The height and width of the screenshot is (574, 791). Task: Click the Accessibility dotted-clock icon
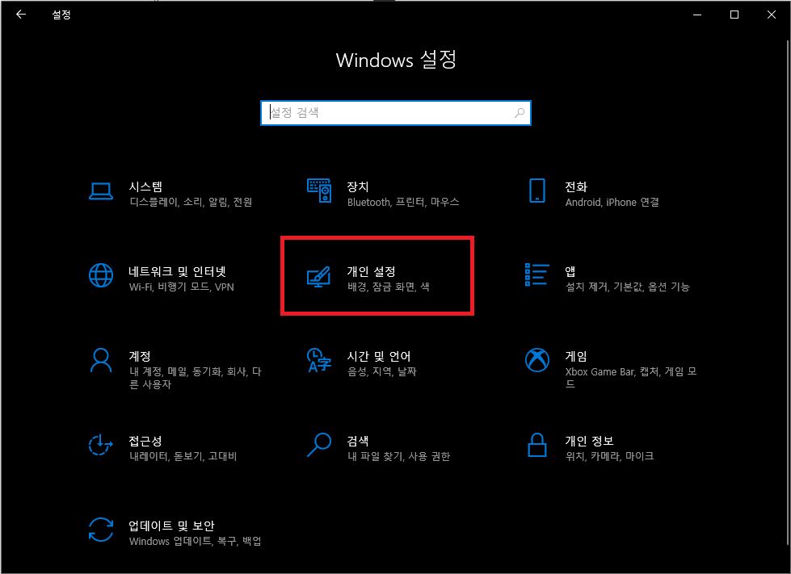[100, 445]
